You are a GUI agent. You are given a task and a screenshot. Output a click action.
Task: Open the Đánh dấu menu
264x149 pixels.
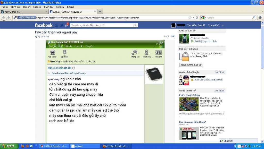[48, 7]
